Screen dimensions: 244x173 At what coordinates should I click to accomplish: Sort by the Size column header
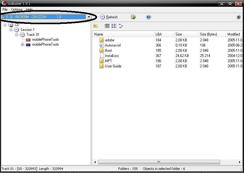pyautogui.click(x=186, y=34)
